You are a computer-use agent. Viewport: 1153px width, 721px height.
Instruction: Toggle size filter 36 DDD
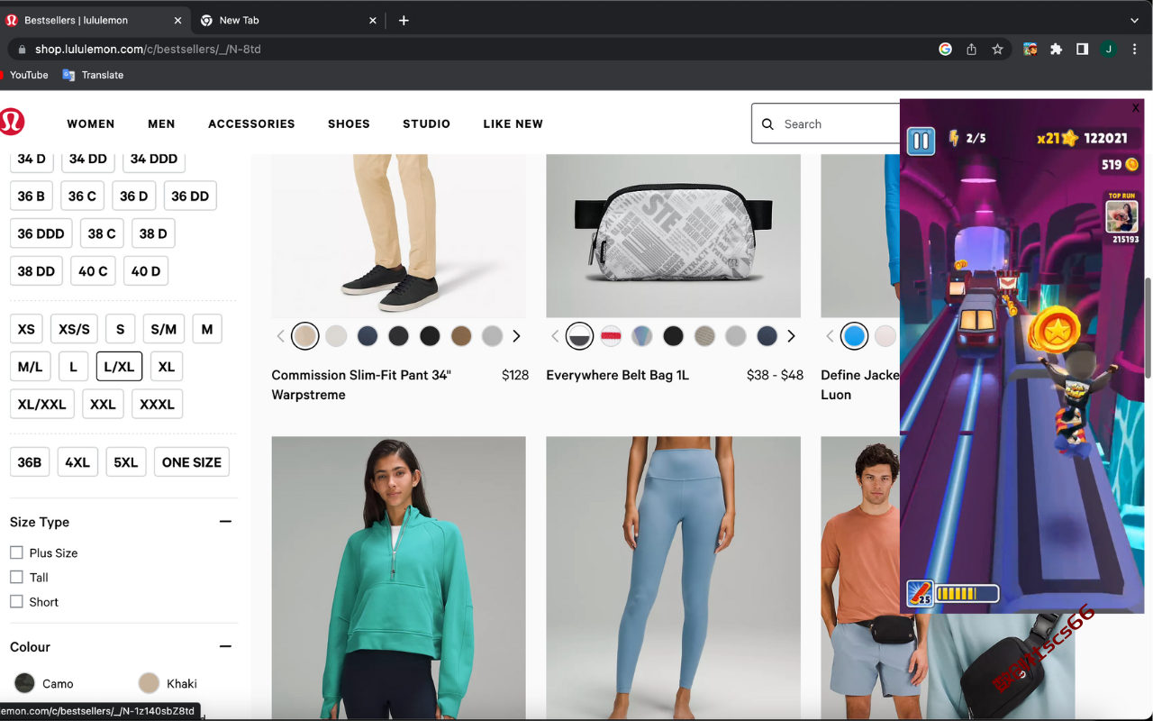pyautogui.click(x=41, y=233)
